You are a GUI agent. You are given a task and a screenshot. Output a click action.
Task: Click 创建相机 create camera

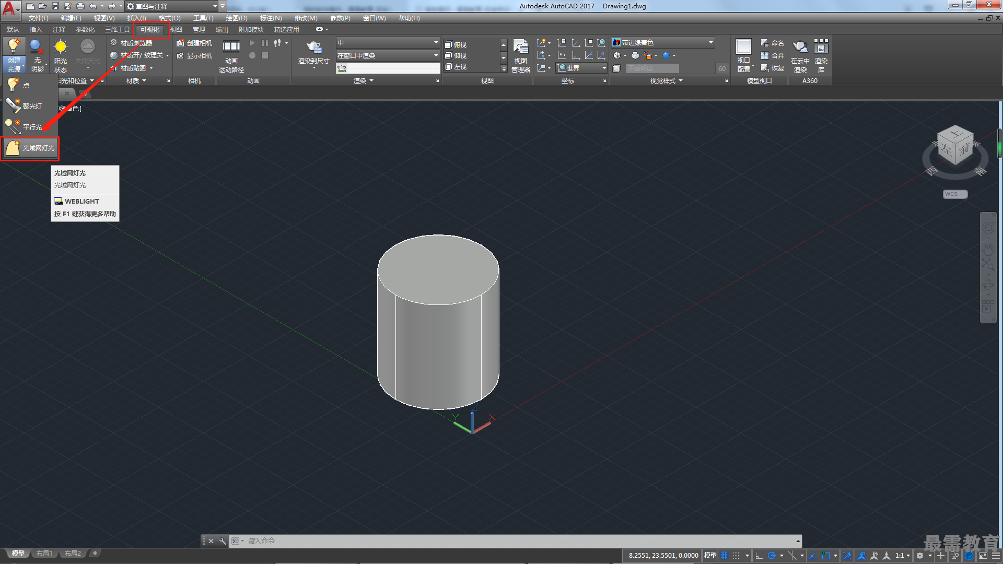click(x=194, y=43)
